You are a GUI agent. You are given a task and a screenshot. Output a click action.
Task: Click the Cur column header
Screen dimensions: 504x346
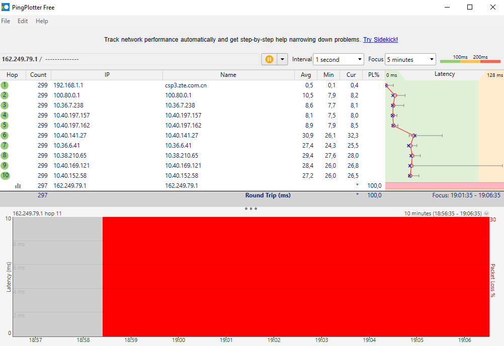pos(351,75)
